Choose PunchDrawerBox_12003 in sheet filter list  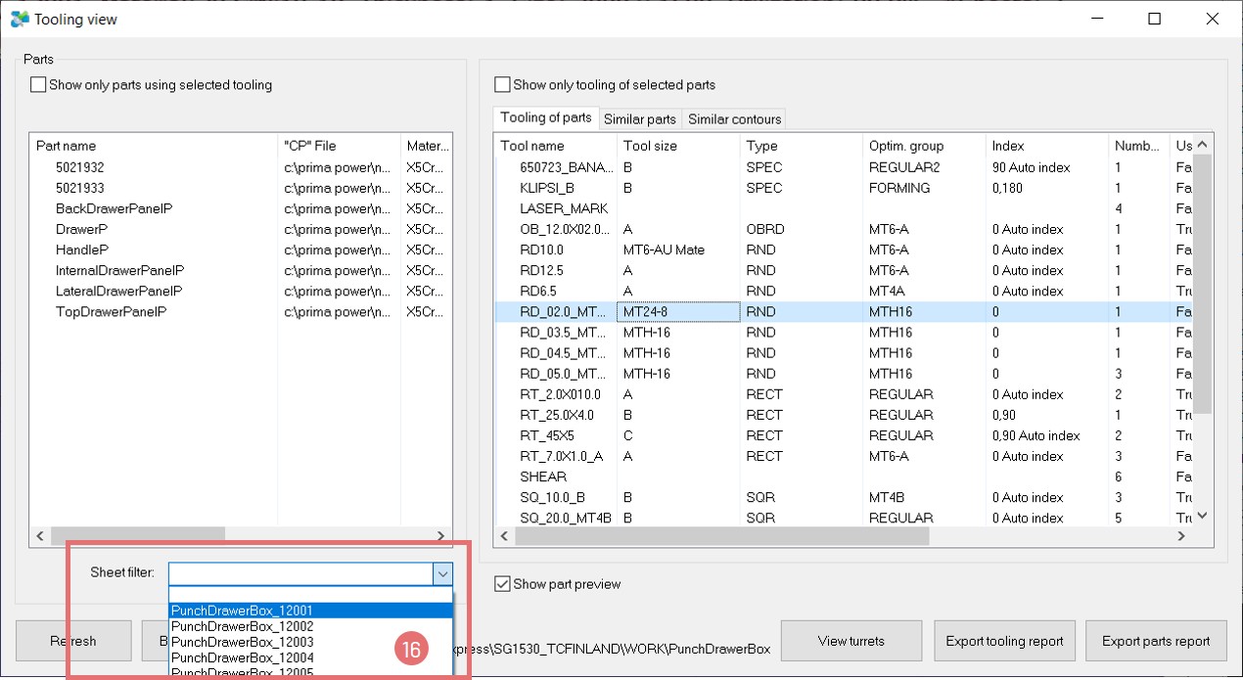[243, 642]
